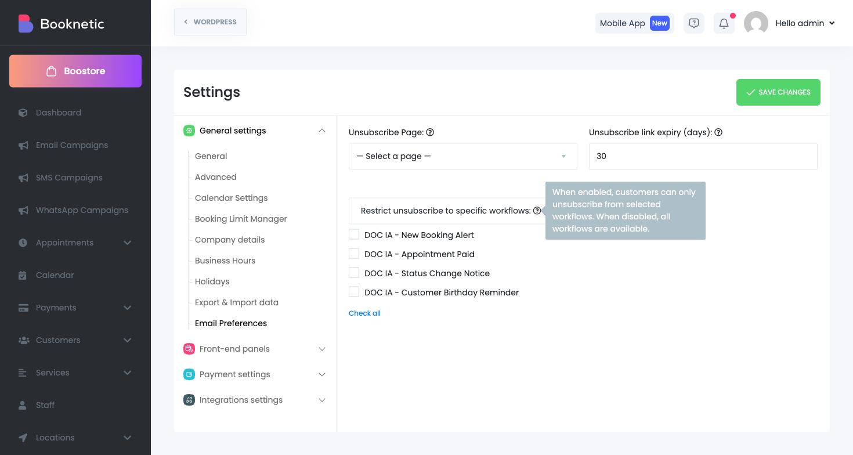Open Email Campaigns in the sidebar
Image resolution: width=853 pixels, height=455 pixels.
point(72,145)
